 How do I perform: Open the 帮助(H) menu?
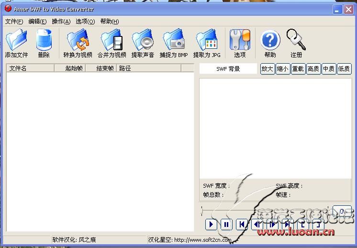(110, 22)
